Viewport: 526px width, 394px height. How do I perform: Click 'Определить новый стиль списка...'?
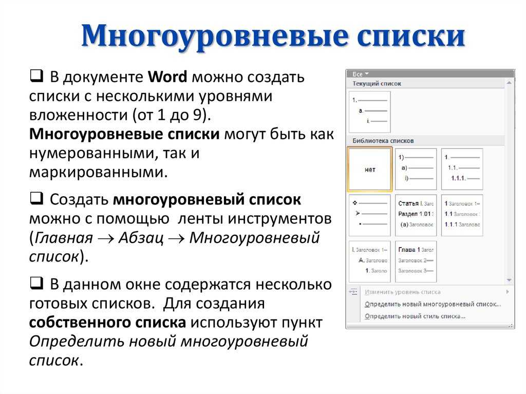[x=415, y=316]
